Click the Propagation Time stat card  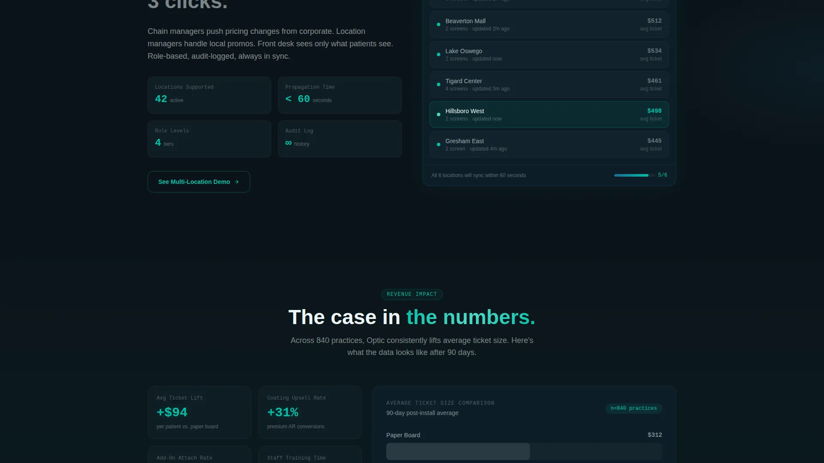[x=340, y=95]
